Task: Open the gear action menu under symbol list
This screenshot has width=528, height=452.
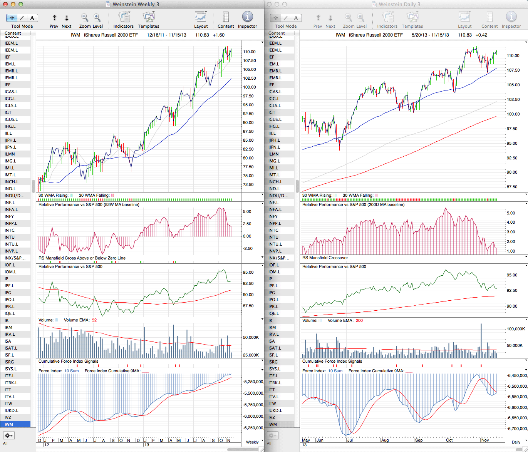Action: pos(8,435)
